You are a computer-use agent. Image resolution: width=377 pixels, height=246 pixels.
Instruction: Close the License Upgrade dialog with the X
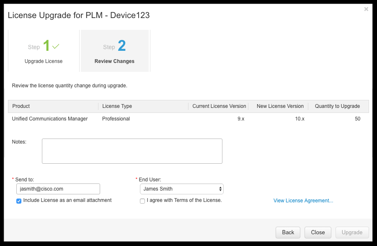click(x=366, y=9)
